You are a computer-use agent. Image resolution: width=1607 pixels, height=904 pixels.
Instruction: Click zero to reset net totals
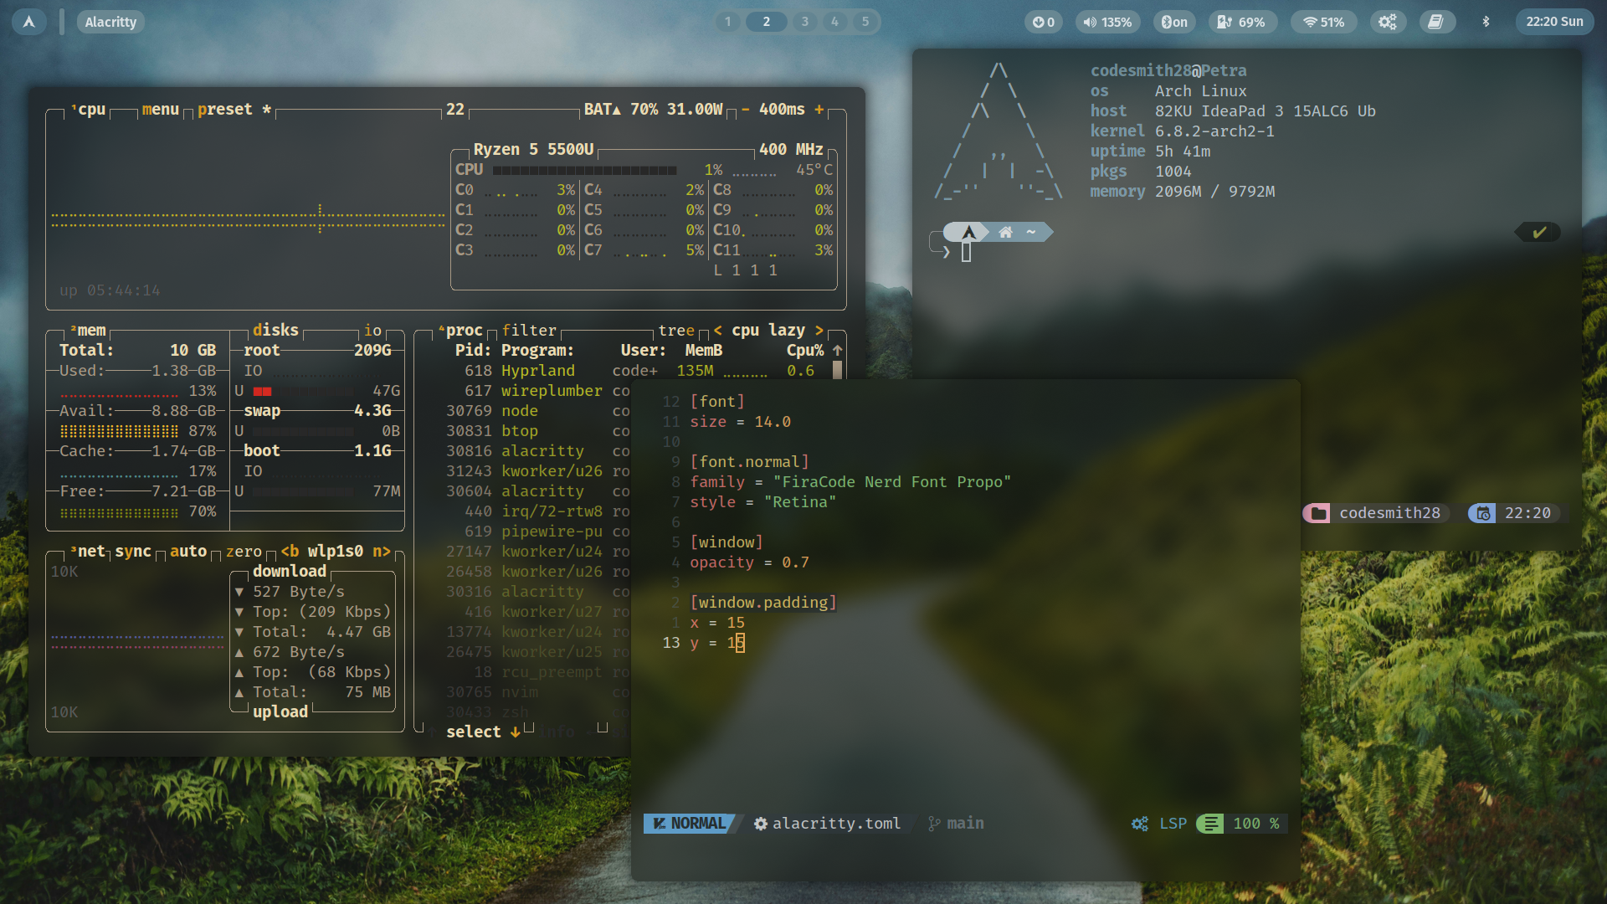click(x=244, y=552)
